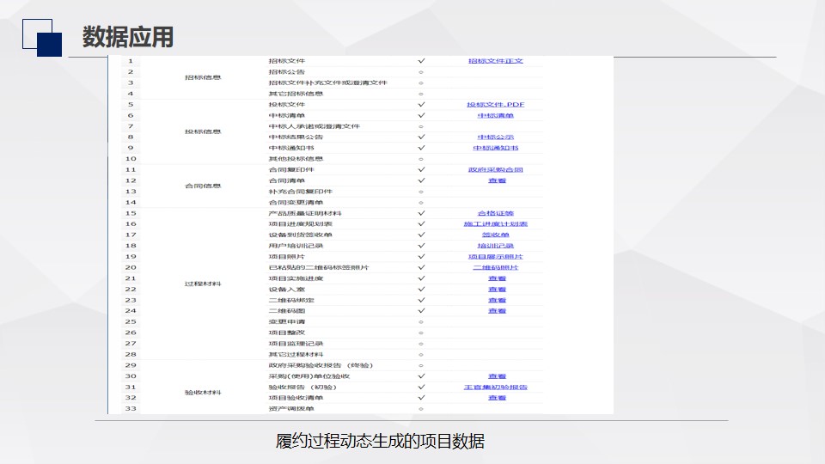
Task: Select the empty circle for 招标公告
Action: (421, 72)
